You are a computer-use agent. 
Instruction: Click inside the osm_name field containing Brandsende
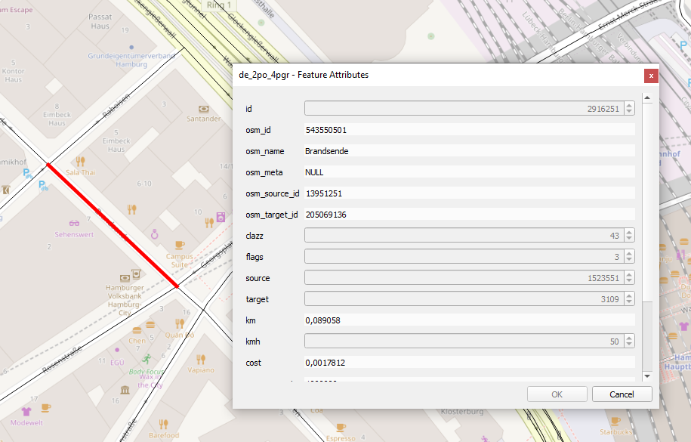(x=468, y=151)
